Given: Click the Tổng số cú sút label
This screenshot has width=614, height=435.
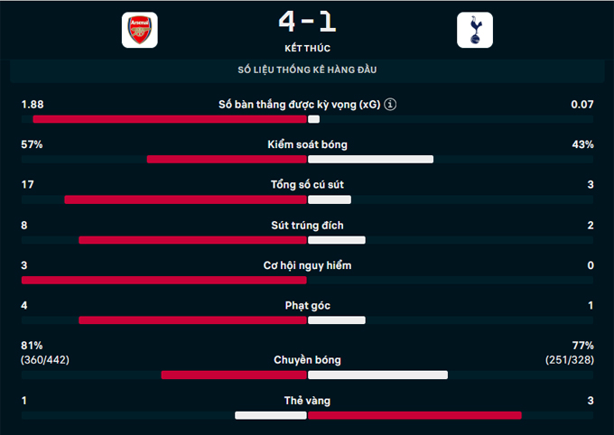Looking at the screenshot, I should pos(307,185).
